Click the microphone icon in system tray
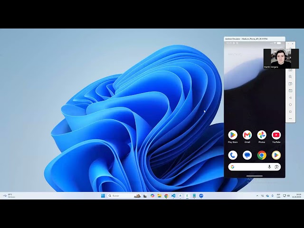Screen dimensions: 304x228 click(272, 196)
